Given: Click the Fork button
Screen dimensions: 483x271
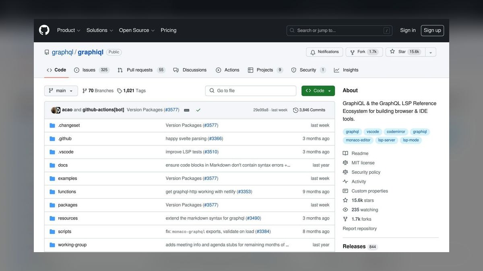Looking at the screenshot, I should click(x=363, y=52).
